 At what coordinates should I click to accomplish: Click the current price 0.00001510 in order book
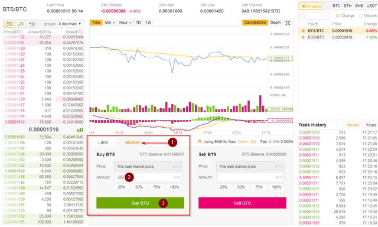(44, 129)
